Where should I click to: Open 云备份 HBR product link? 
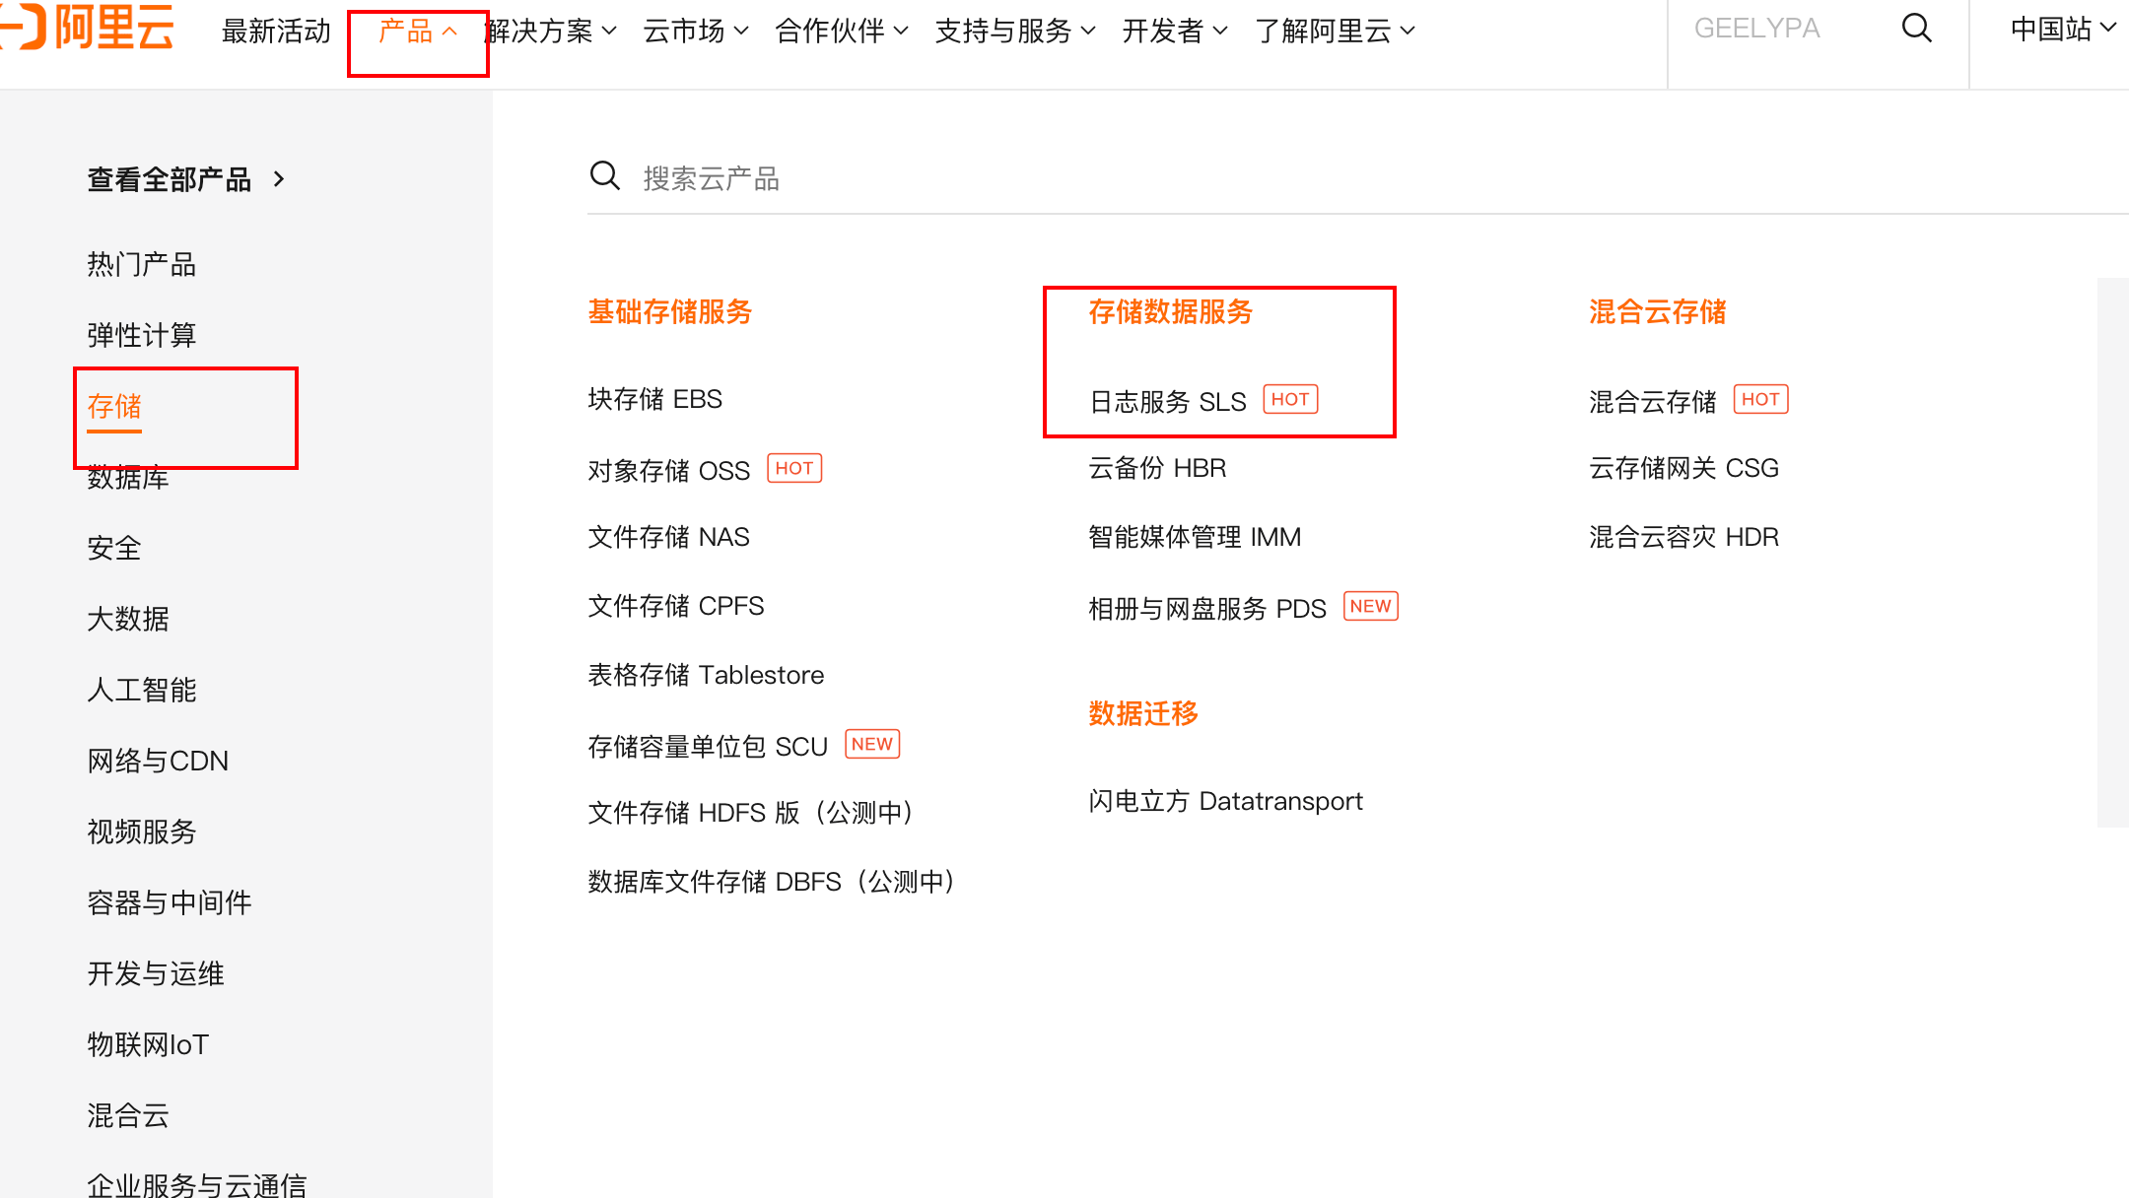(1158, 468)
